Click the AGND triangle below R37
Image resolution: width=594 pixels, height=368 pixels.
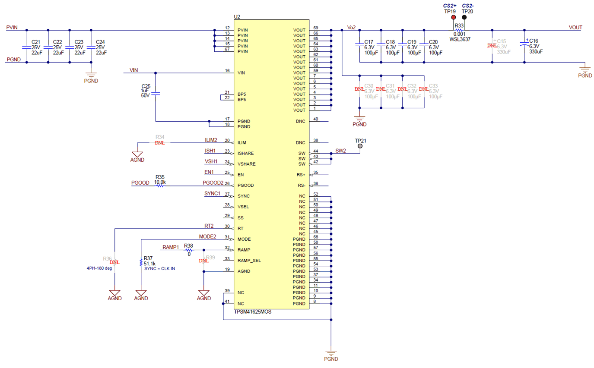pyautogui.click(x=141, y=292)
